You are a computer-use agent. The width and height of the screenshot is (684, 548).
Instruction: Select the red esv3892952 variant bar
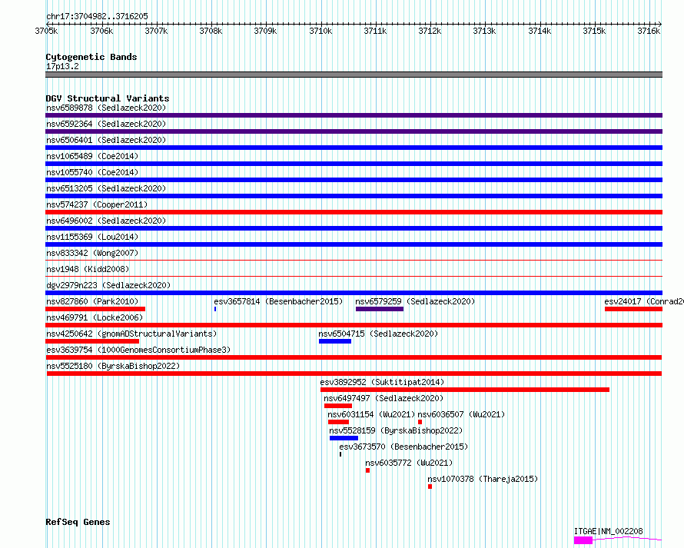464,390
